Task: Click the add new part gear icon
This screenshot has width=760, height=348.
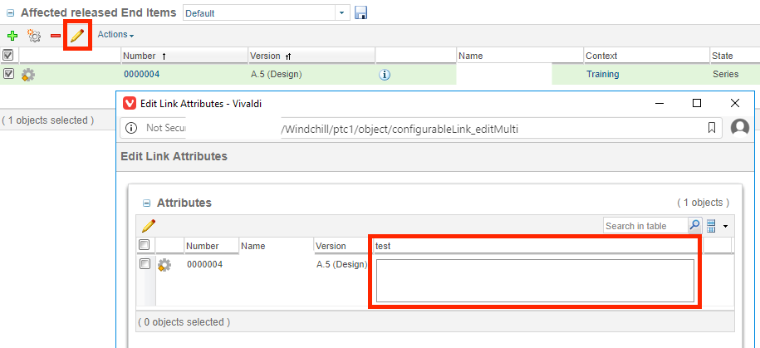Action: (34, 36)
